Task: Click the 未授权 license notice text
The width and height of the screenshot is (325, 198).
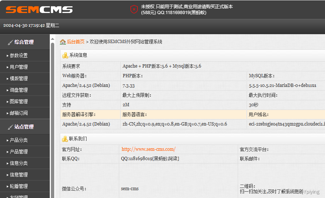Action: click(187, 10)
